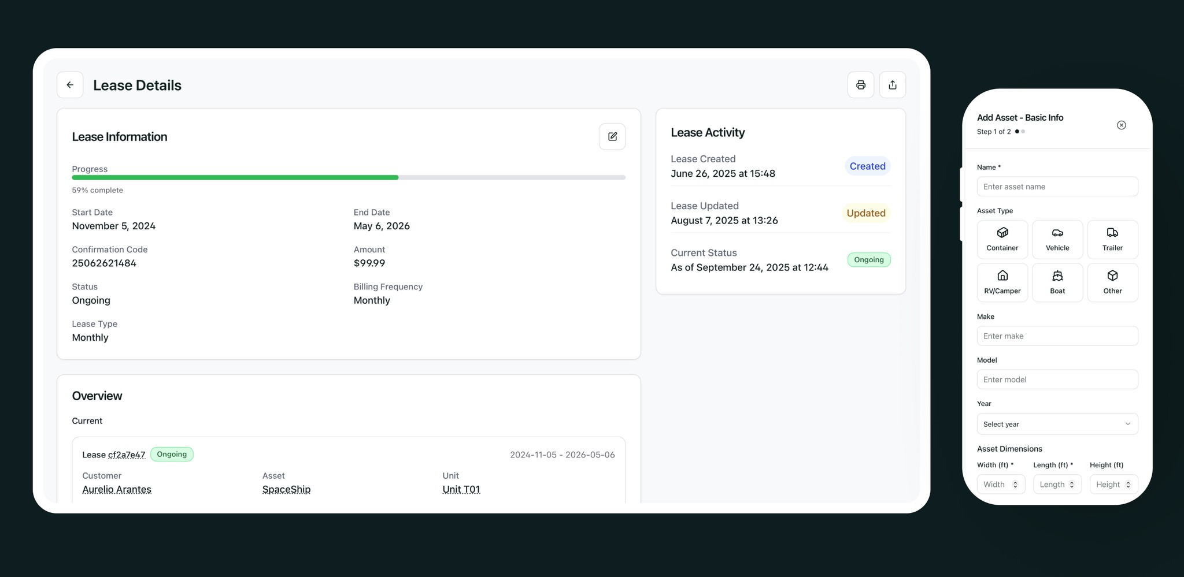Click the Enter asset name field
The image size is (1184, 577).
(1057, 187)
